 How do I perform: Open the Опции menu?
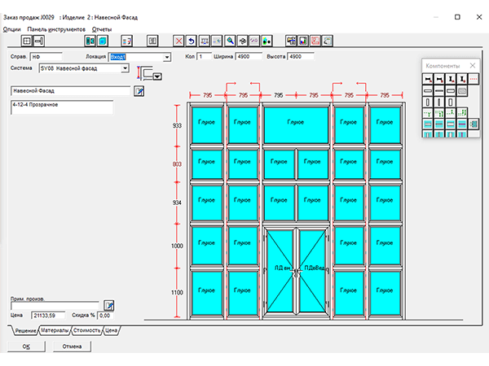pyautogui.click(x=12, y=28)
